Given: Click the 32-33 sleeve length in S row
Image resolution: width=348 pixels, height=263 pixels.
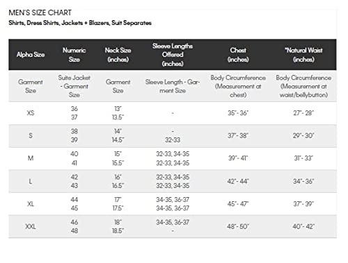Looking at the screenshot, I should (x=173, y=140).
